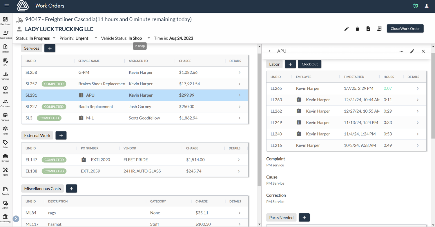
Task: Open the Status dropdown showing In Progress
Action: [x=54, y=38]
